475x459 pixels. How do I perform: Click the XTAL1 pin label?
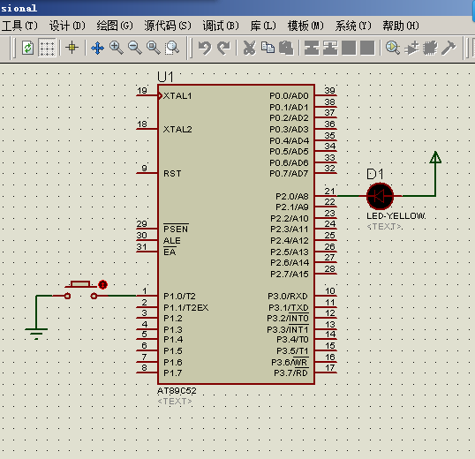point(177,96)
